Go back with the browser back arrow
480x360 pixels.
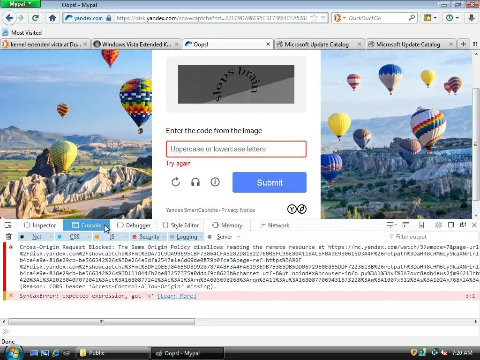tap(9, 18)
